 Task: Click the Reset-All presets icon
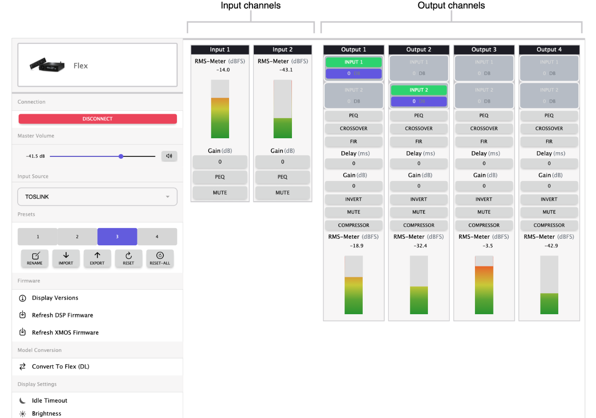tap(160, 258)
